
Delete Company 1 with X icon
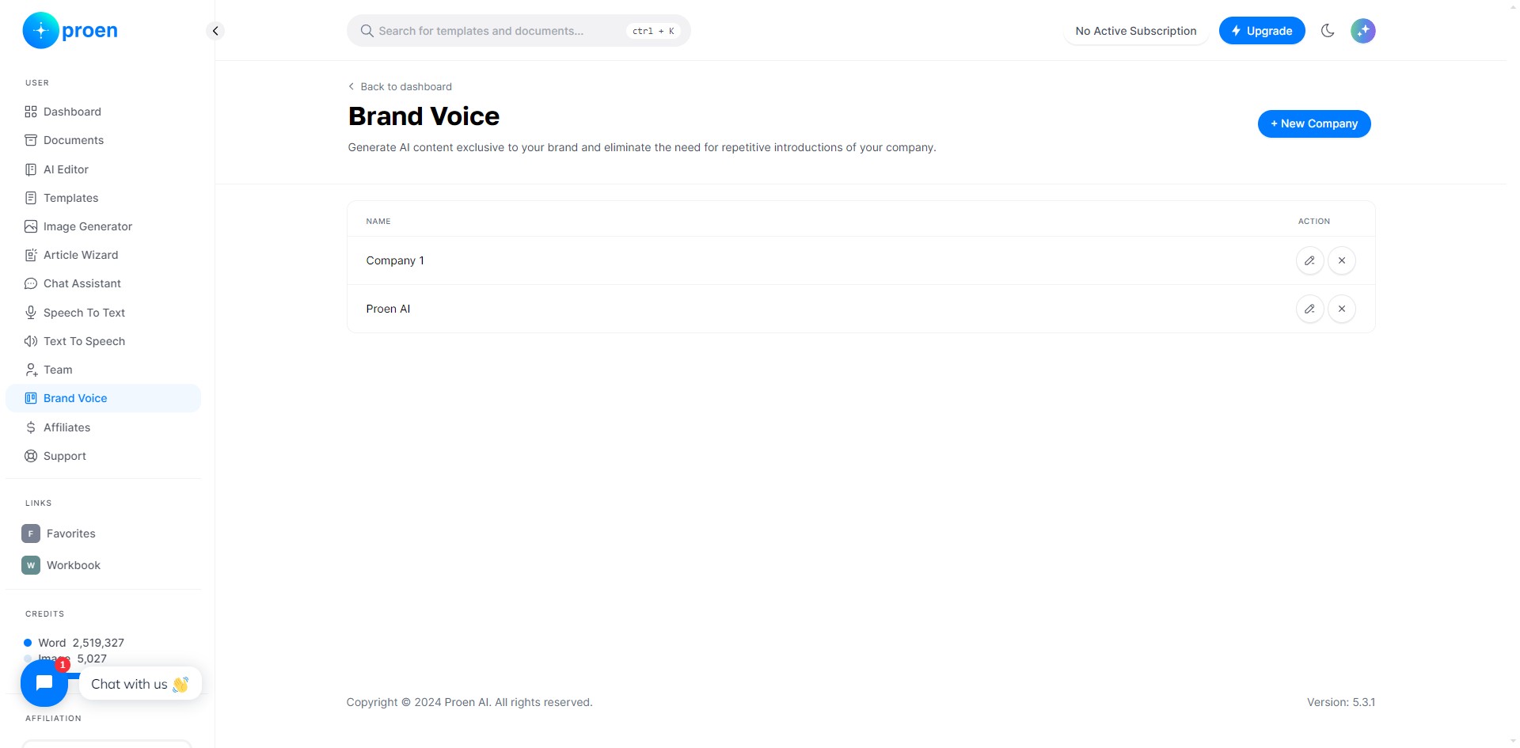coord(1342,260)
